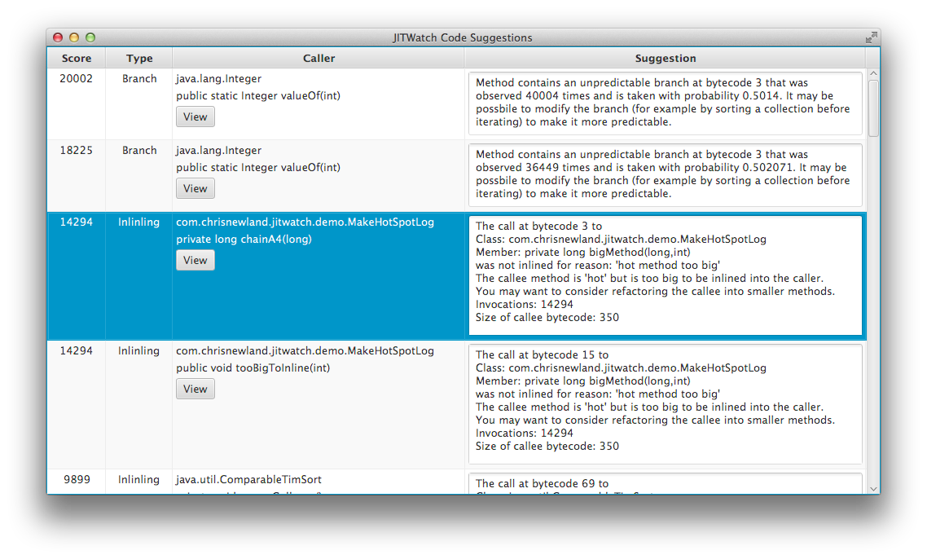
Task: Sort the table by the Type column header
Action: (138, 57)
